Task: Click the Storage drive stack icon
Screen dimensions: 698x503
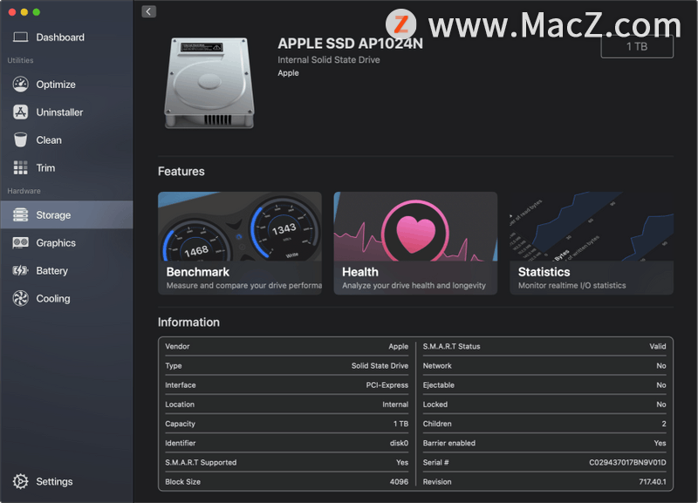Action: (20, 214)
